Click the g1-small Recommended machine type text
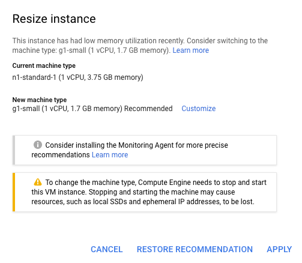The image size is (302, 263). 92,109
